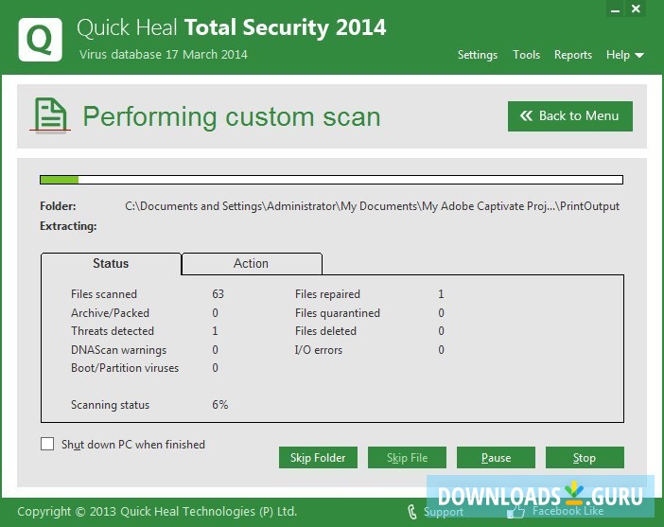Click the Support phone icon
The image size is (664, 527).
(412, 511)
